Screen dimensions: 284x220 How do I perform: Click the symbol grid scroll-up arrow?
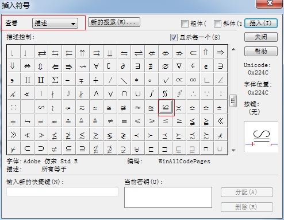click(x=233, y=49)
